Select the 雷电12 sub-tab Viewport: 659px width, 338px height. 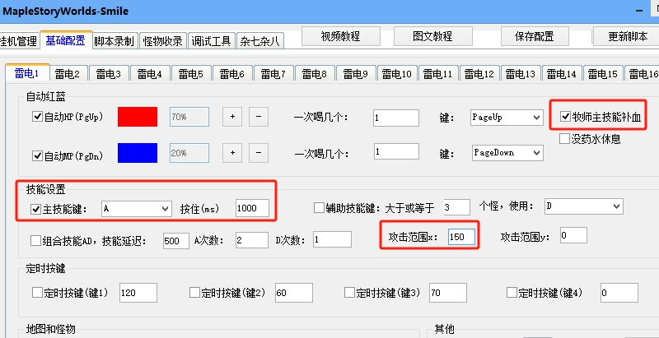point(479,74)
